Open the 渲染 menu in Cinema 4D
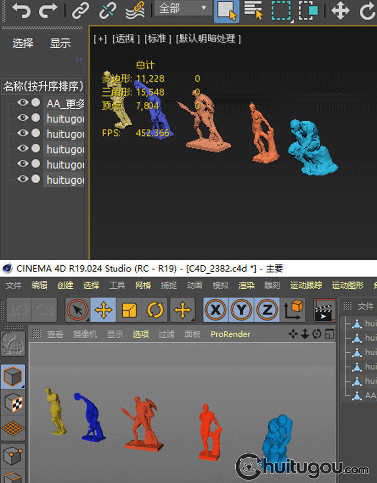Screen dimensions: 377x483 pos(246,285)
